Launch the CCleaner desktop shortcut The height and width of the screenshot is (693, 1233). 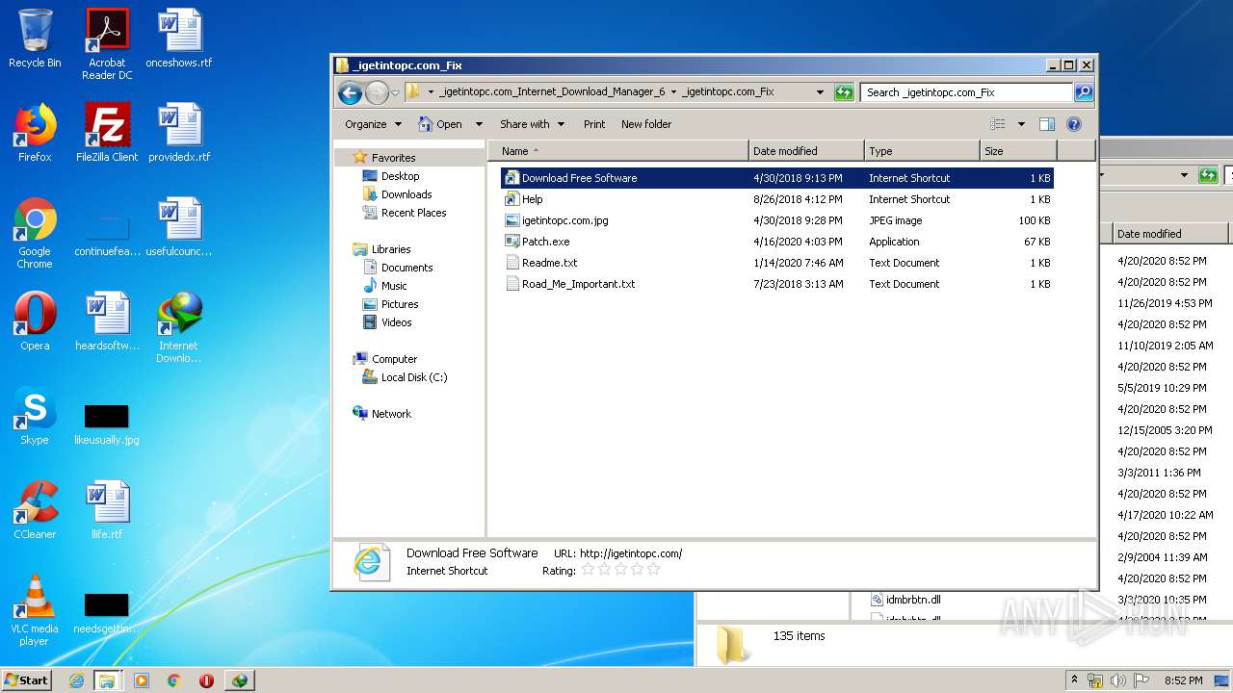pos(35,510)
